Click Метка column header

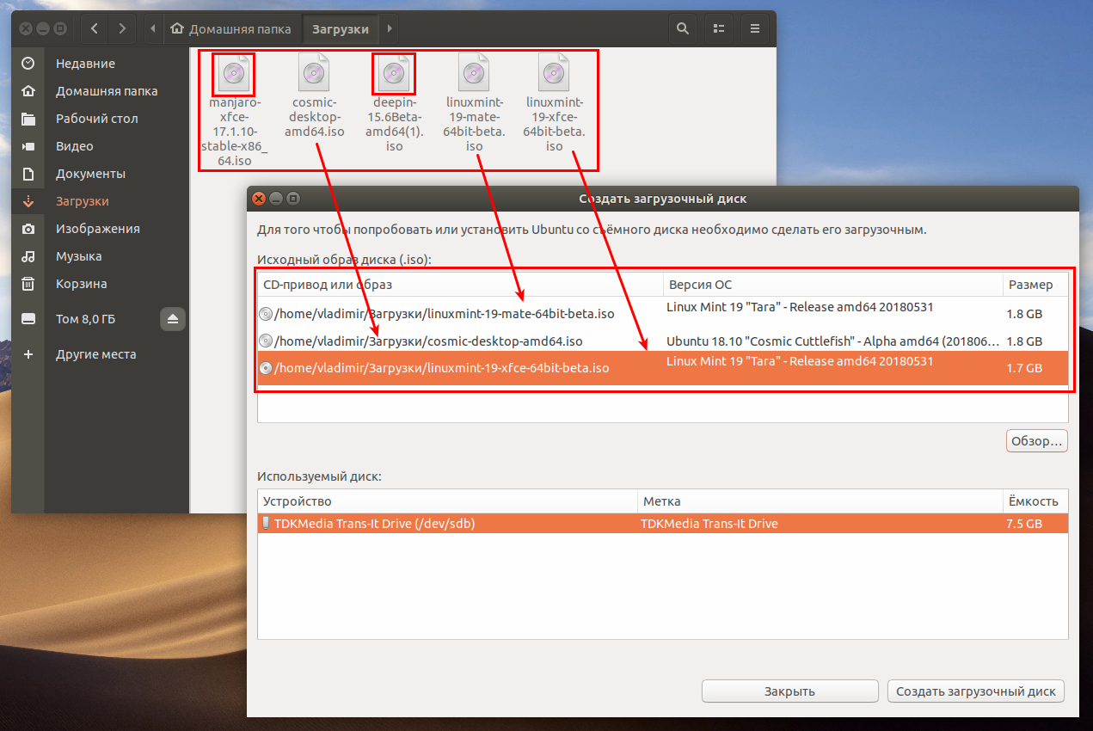(820, 501)
